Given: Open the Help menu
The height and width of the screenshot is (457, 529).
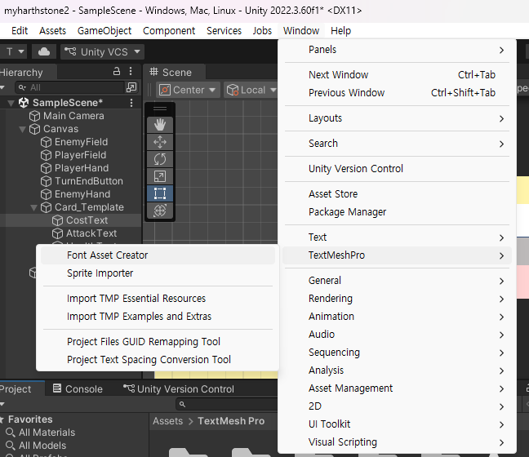Looking at the screenshot, I should pos(340,31).
